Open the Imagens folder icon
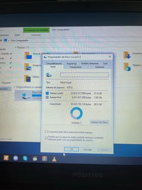The height and width of the screenshot is (190, 142). [28, 67]
